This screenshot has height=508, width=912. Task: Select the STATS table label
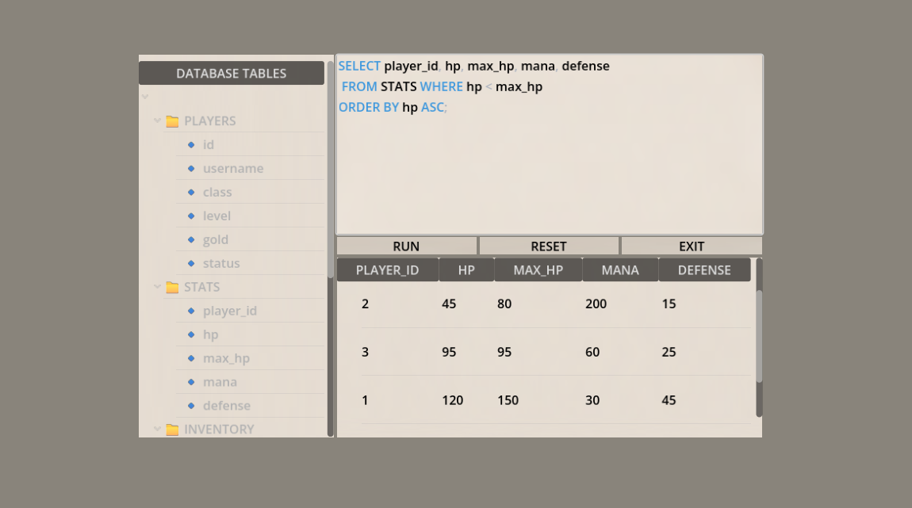coord(201,287)
